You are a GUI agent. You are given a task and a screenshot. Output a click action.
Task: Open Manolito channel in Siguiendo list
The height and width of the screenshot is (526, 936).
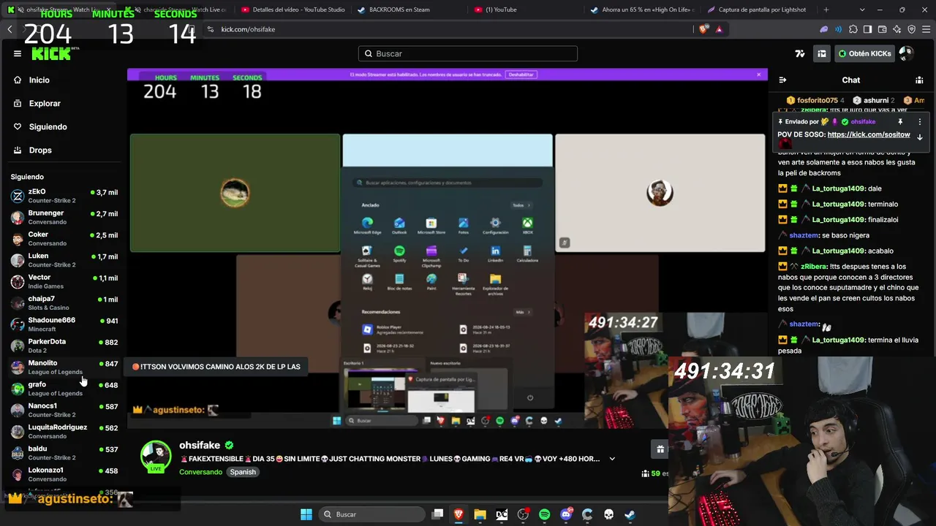click(64, 367)
